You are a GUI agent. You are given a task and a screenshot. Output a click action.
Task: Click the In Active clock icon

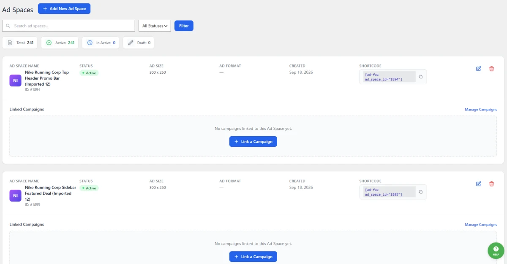click(x=90, y=43)
